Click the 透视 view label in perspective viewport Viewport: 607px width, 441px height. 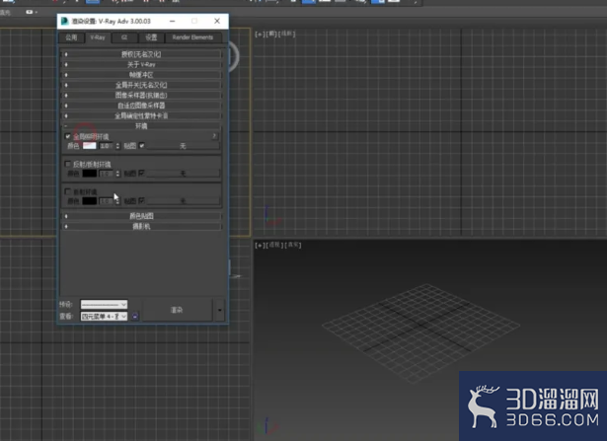point(274,245)
